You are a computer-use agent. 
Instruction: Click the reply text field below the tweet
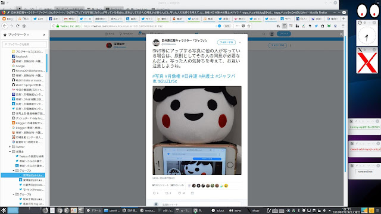tap(201, 204)
